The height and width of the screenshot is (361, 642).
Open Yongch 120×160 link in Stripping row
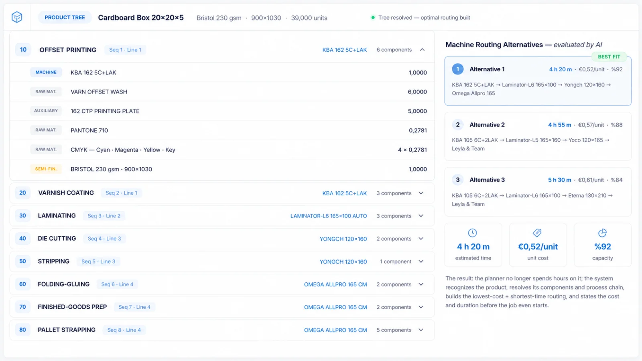tap(343, 262)
